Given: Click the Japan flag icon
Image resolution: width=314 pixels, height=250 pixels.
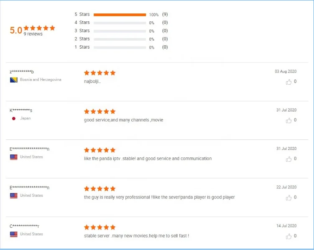Looking at the screenshot, I should [13, 119].
